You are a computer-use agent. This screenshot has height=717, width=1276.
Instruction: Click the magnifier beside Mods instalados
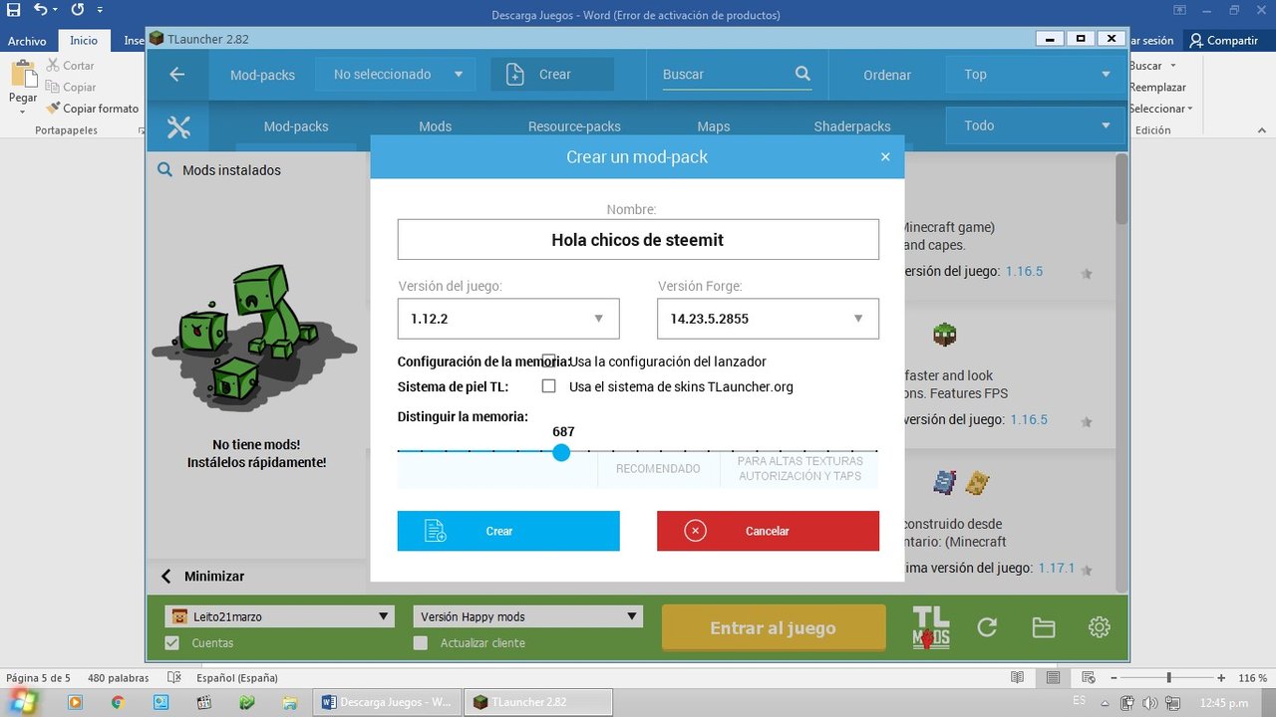coord(164,170)
